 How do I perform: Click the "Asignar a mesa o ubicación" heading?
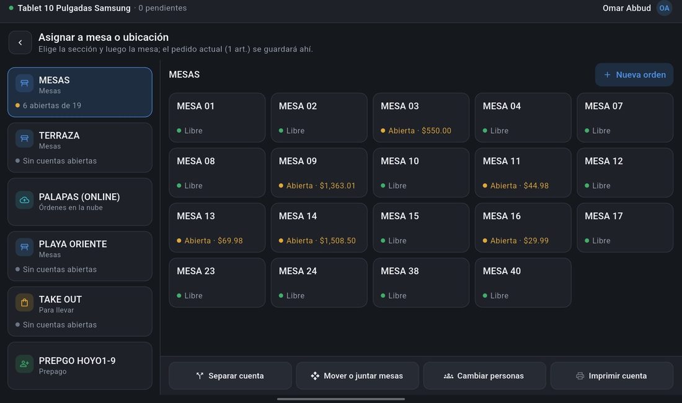click(x=104, y=37)
